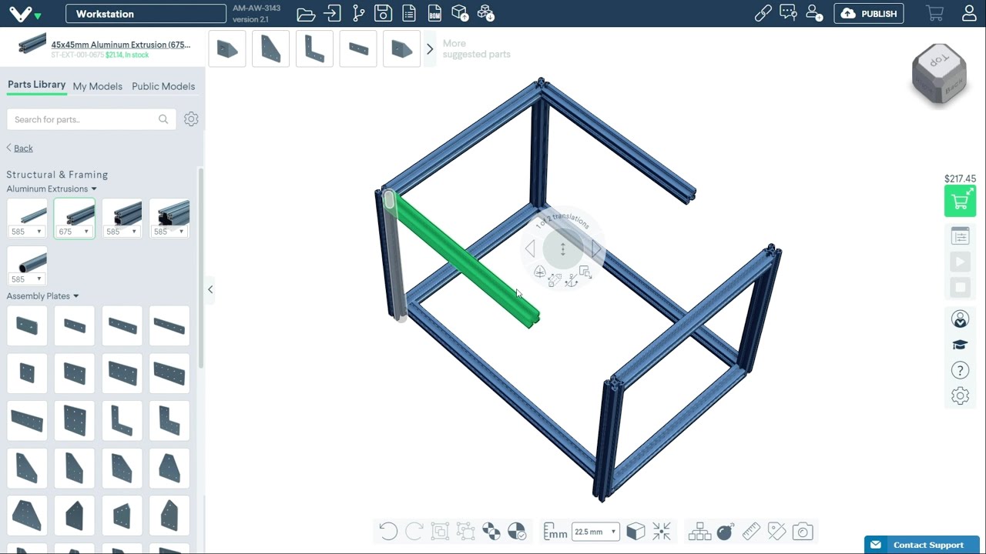Viewport: 986px width, 554px height.
Task: Select the L-shaped assembly plate thumbnail
Action: click(122, 420)
